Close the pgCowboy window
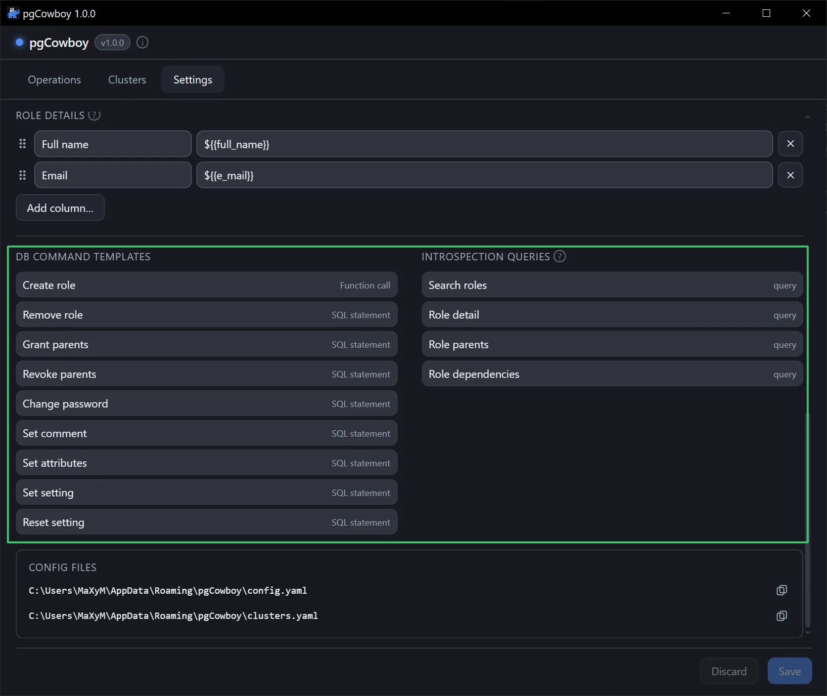The width and height of the screenshot is (827, 696). [x=806, y=13]
